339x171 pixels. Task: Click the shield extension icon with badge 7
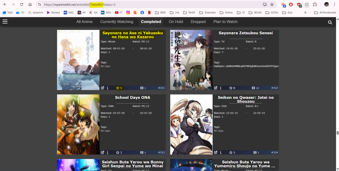(x=299, y=5)
